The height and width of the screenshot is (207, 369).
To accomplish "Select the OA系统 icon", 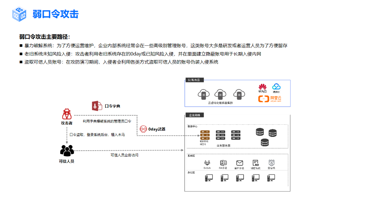I will (x=223, y=163).
